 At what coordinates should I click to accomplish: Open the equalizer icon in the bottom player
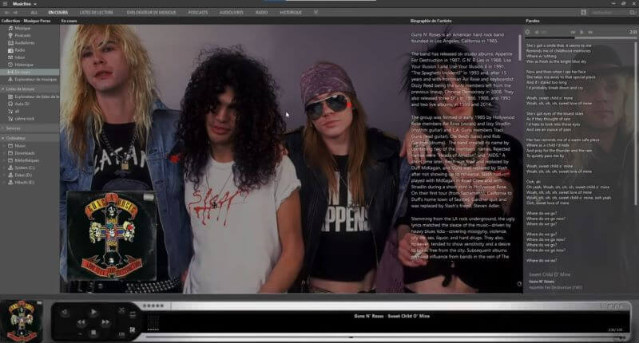pos(133,330)
